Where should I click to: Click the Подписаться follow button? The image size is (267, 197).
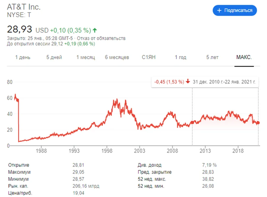pyautogui.click(x=235, y=10)
